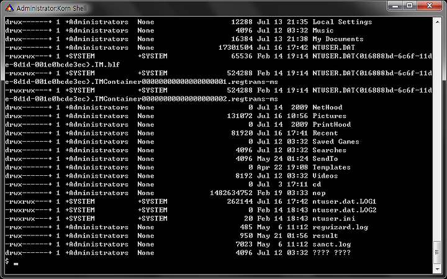
Task: Click the 'NTUSER.DAT' file name with size 17301504
Action: pyautogui.click(x=333, y=48)
